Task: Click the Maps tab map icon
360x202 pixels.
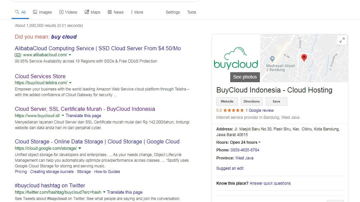Action: pyautogui.click(x=87, y=12)
